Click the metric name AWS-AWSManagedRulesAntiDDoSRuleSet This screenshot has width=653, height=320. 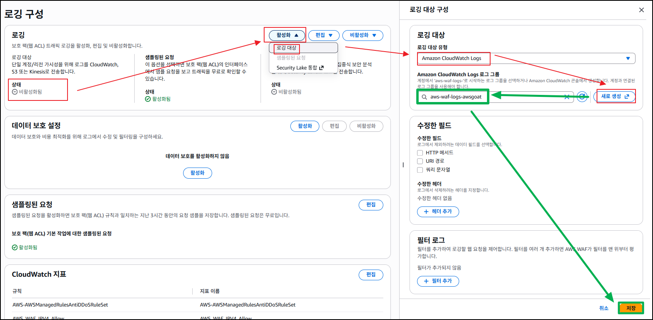(248, 305)
